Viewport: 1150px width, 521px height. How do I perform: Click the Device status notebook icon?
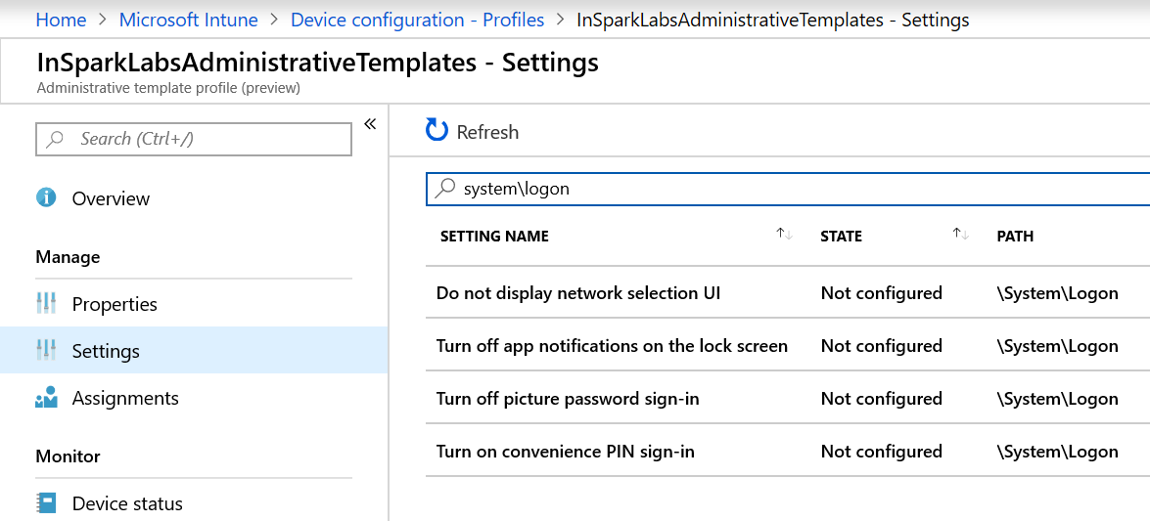pyautogui.click(x=46, y=503)
